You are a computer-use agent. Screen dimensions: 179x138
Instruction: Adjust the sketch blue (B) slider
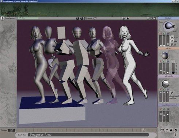pyautogui.click(x=168, y=97)
